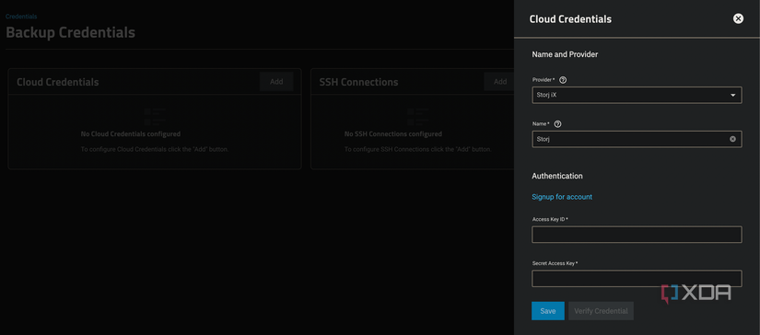Open the Provider dropdown showing Storj iX
Viewport: 760px width, 335px height.
[x=637, y=96]
